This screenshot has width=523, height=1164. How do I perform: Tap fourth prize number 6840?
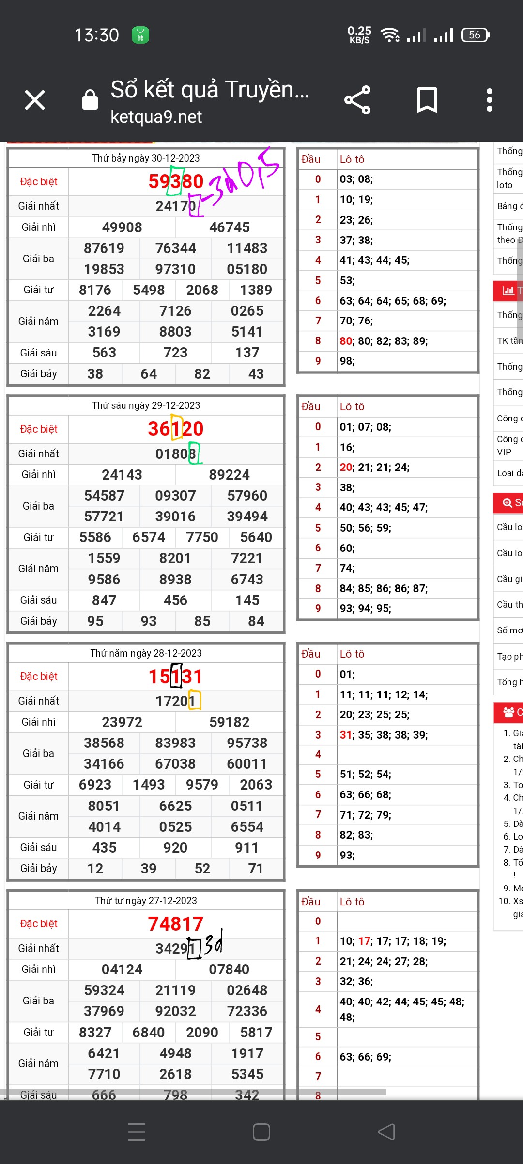click(149, 1033)
